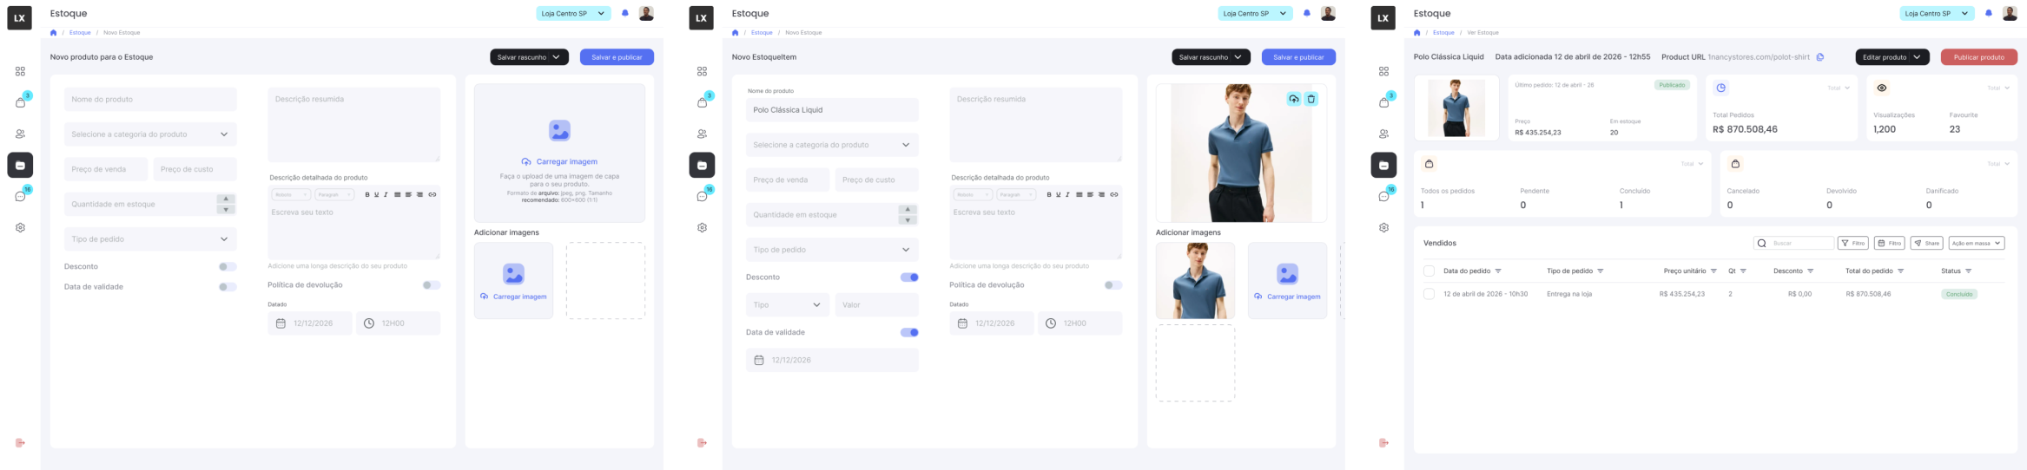Open customers icon in left screen's sidebar
The width and height of the screenshot is (2027, 470).
[20, 134]
